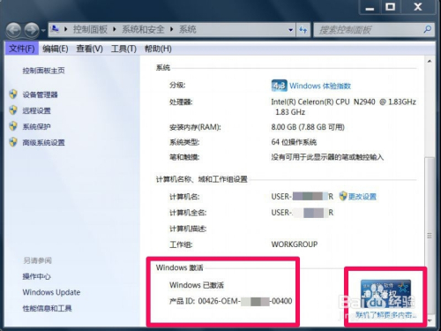This screenshot has width=441, height=331.
Task: Minimize the System window
Action: (x=370, y=7)
